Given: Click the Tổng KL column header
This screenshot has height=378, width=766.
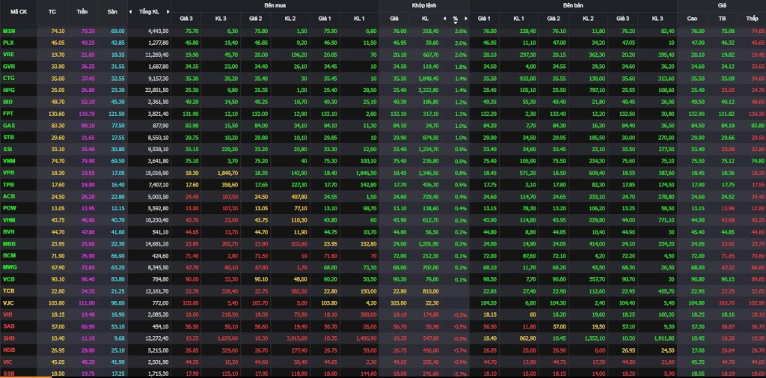Looking at the screenshot, I should pos(149,12).
